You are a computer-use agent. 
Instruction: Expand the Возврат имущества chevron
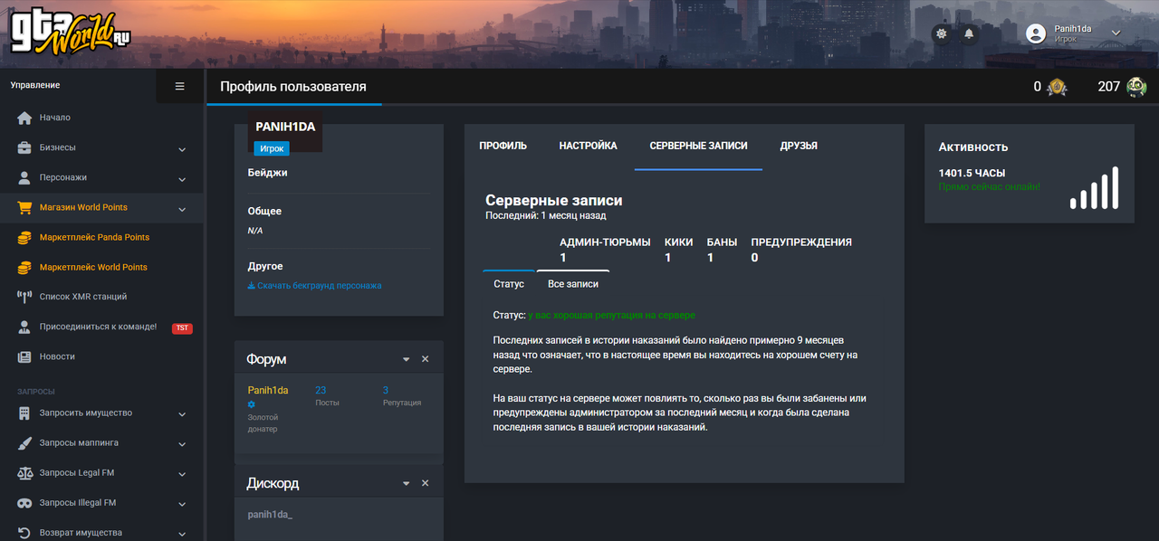tap(182, 534)
